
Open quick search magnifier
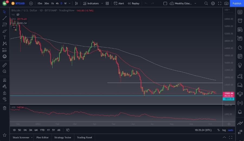click(206, 4)
